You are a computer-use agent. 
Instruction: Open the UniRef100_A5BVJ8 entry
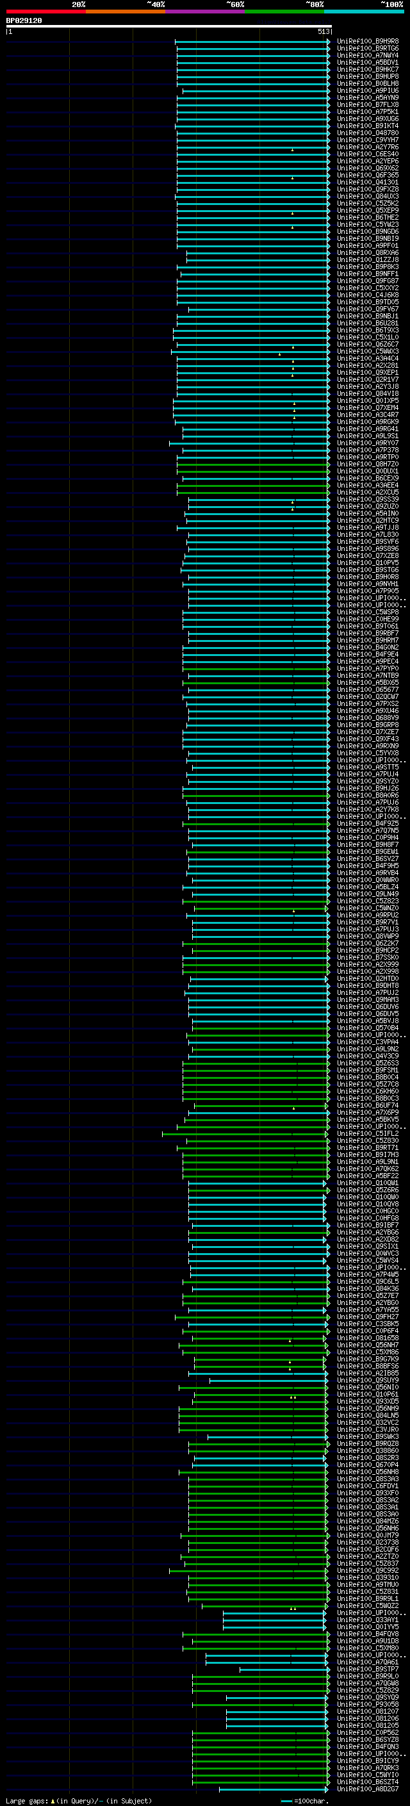[368, 1021]
